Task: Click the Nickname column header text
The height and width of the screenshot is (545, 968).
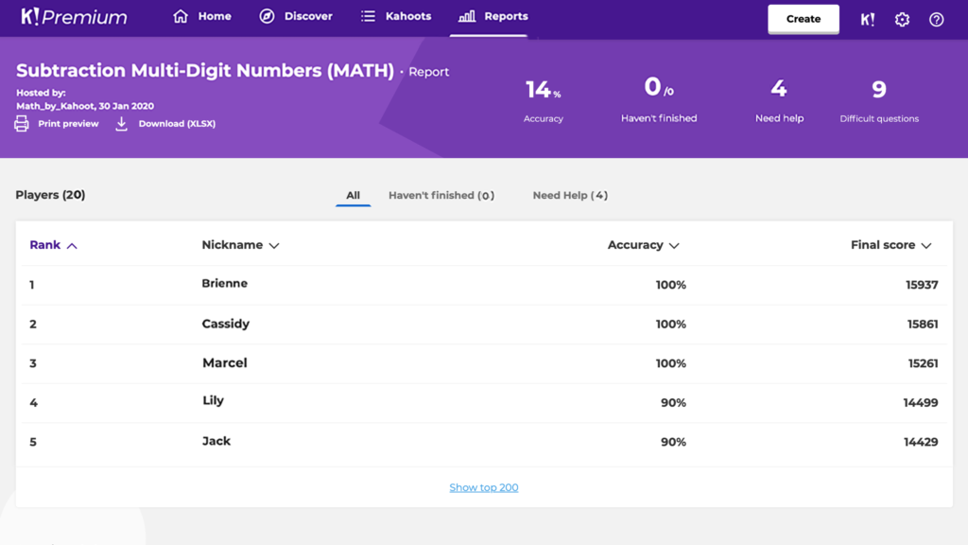Action: pos(233,245)
